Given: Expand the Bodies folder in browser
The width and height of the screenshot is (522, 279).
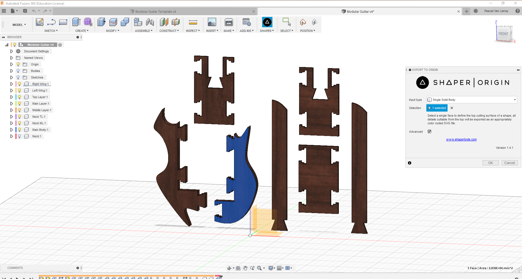Looking at the screenshot, I should 11,71.
